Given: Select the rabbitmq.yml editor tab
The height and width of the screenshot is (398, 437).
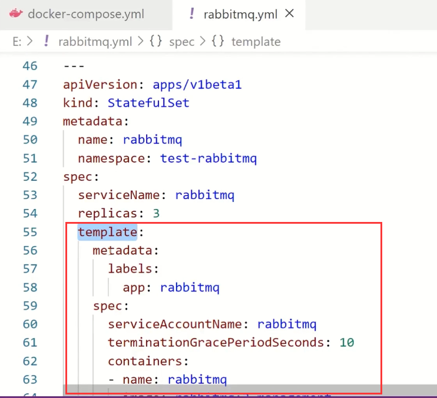Looking at the screenshot, I should click(239, 14).
